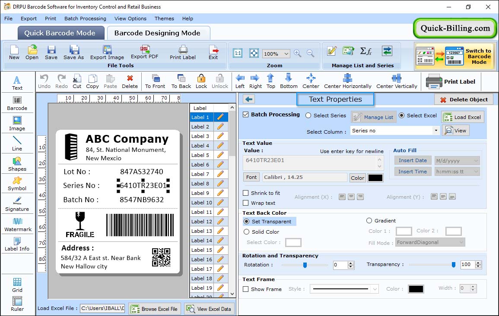Click the zoom in magnifier
499x316 pixels.
[298, 53]
